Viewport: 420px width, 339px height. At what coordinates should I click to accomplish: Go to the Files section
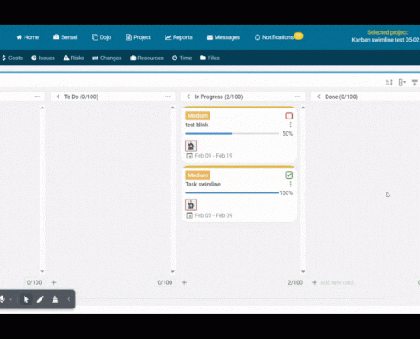pyautogui.click(x=210, y=58)
